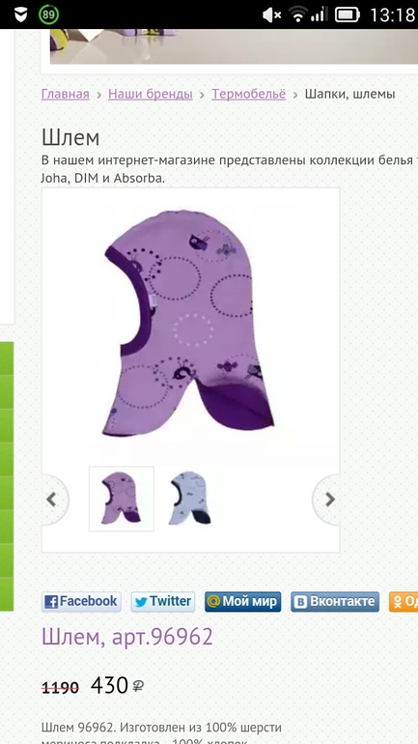Screen dimensions: 418x744
Task: Go to the Термобельё breadcrumb
Action: [249, 94]
